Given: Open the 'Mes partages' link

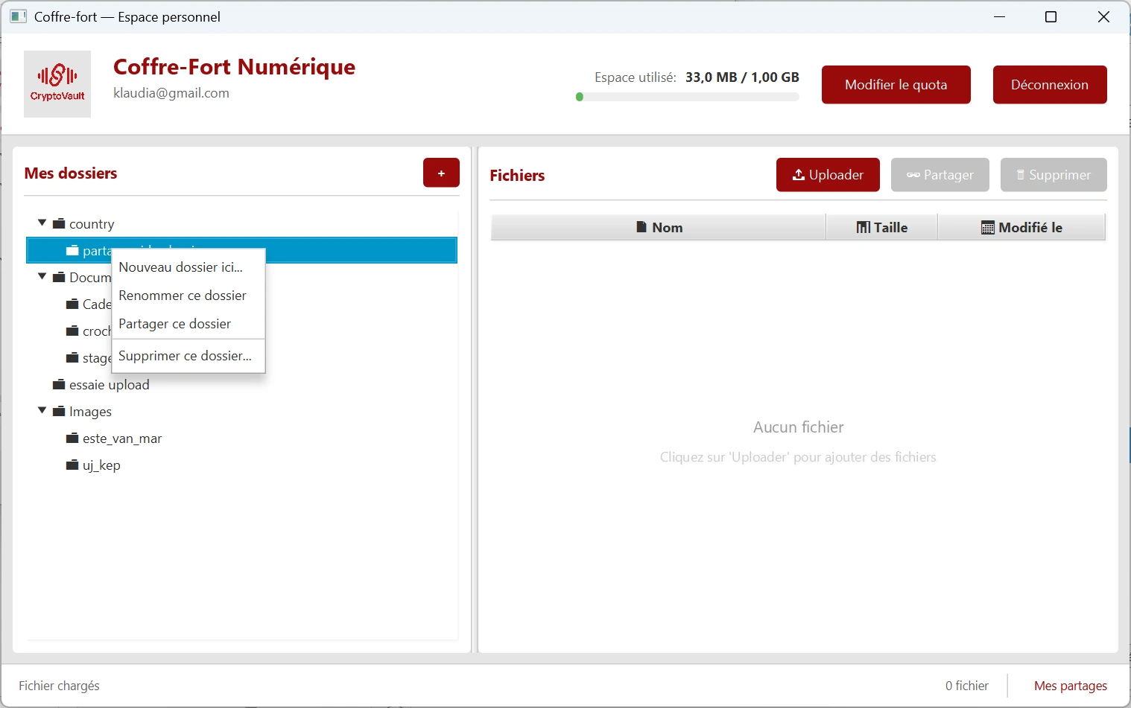Looking at the screenshot, I should click(1070, 686).
